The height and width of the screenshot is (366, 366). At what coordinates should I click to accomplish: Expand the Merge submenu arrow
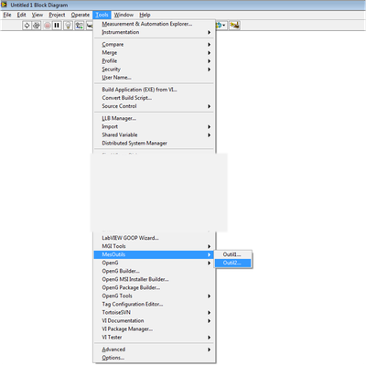click(209, 53)
